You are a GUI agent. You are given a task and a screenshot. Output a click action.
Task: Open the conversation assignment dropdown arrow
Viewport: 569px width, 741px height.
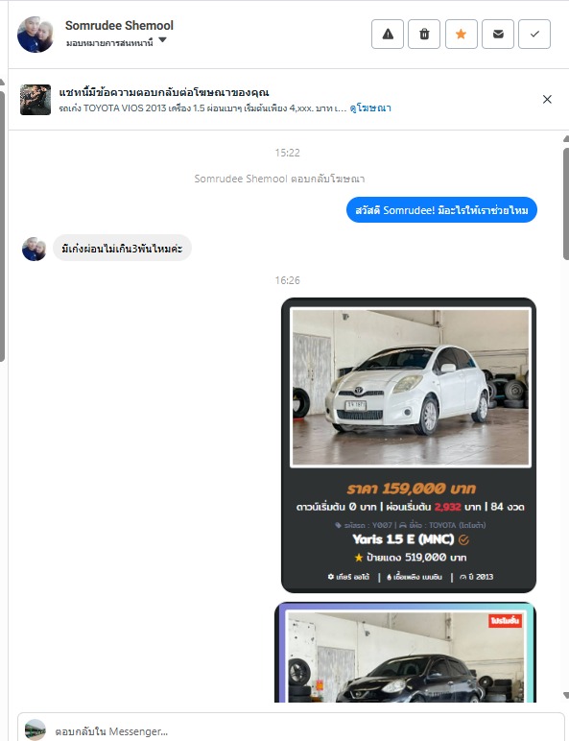[162, 40]
